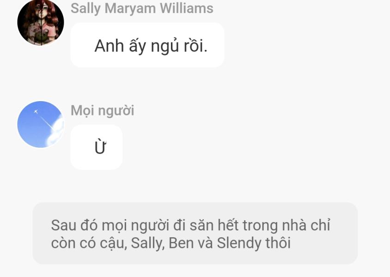Screen dimensions: 390x277
Task: Click the word 'Anh' in Sally's message
Action: [109, 46]
